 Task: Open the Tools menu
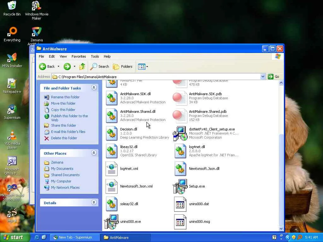[95, 56]
